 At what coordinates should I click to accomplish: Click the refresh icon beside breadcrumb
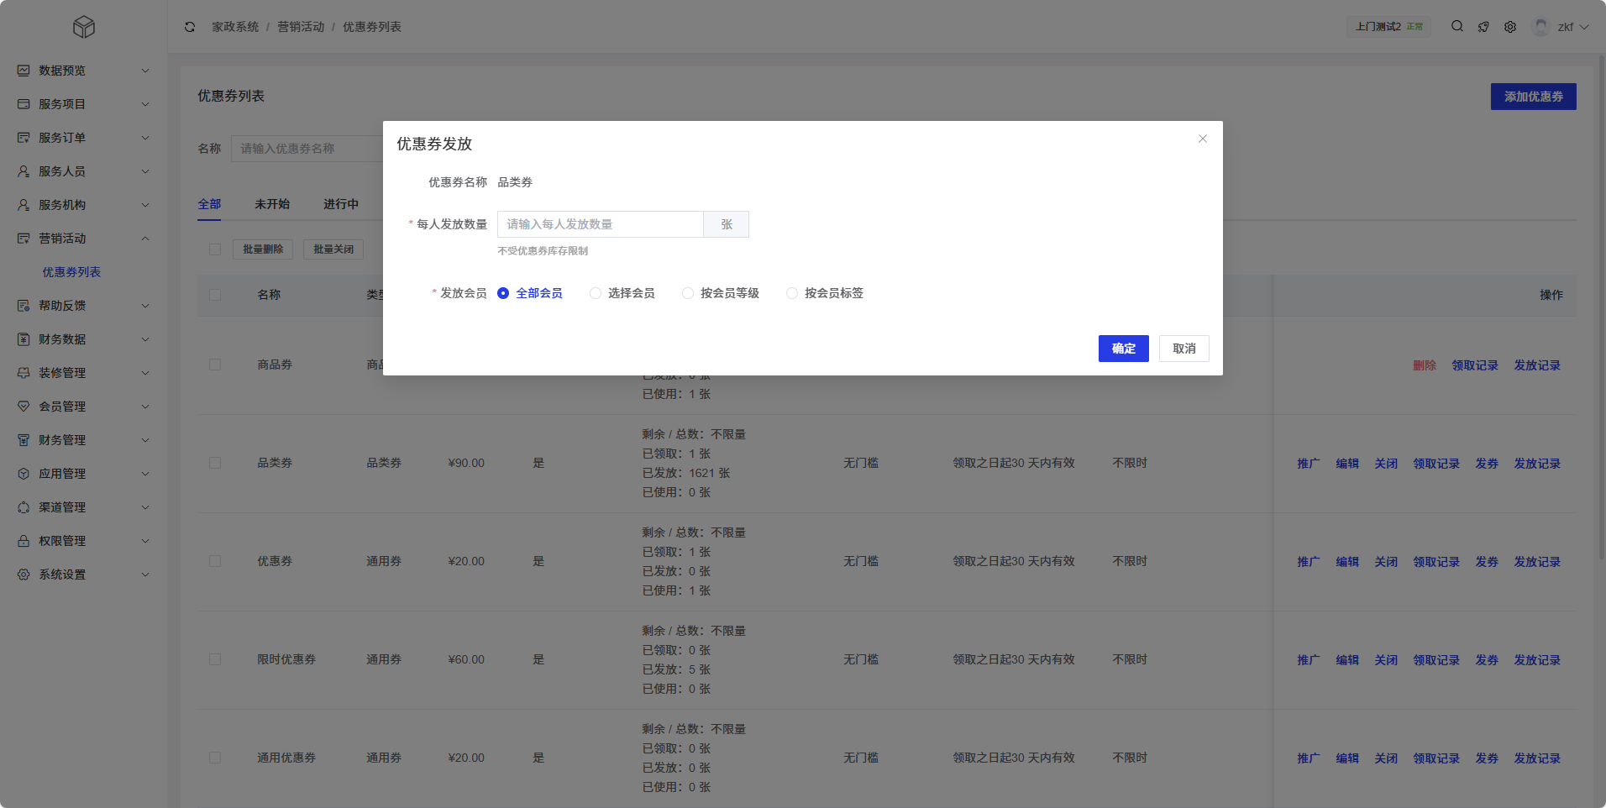click(x=190, y=27)
